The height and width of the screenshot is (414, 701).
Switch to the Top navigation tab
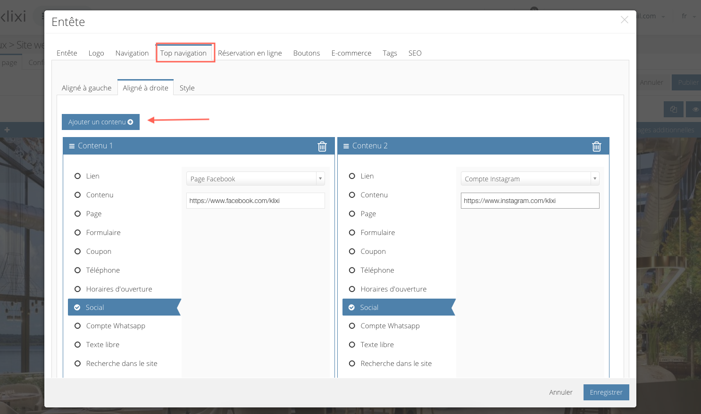[x=184, y=53]
